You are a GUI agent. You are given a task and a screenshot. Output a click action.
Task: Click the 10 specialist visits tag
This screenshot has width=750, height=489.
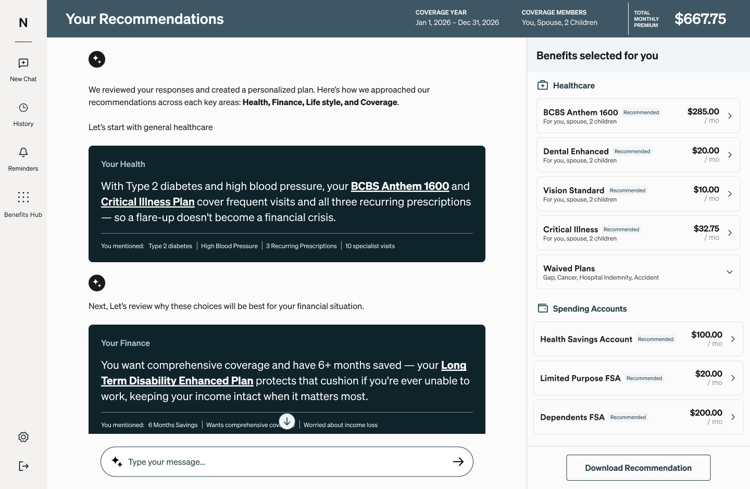370,246
